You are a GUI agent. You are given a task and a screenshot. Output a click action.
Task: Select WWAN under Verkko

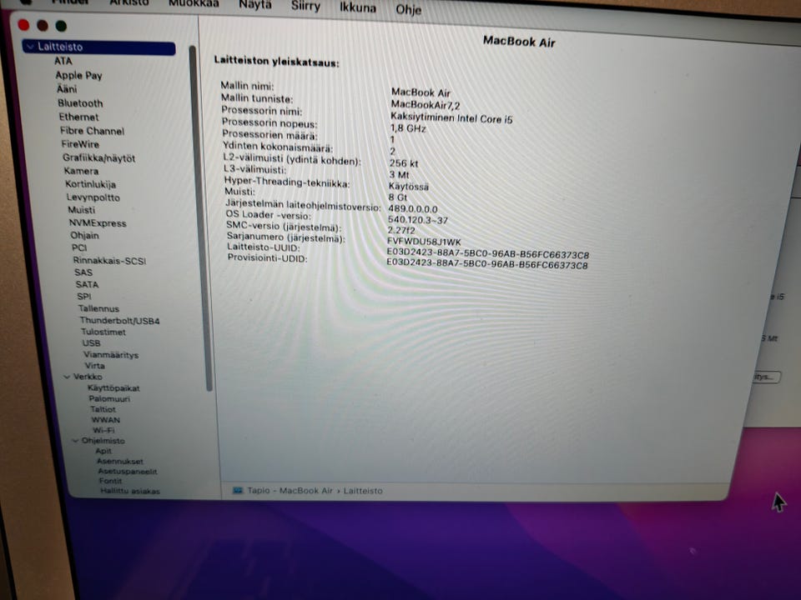pyautogui.click(x=106, y=420)
